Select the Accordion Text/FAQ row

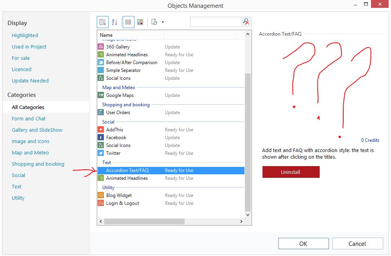(171, 170)
